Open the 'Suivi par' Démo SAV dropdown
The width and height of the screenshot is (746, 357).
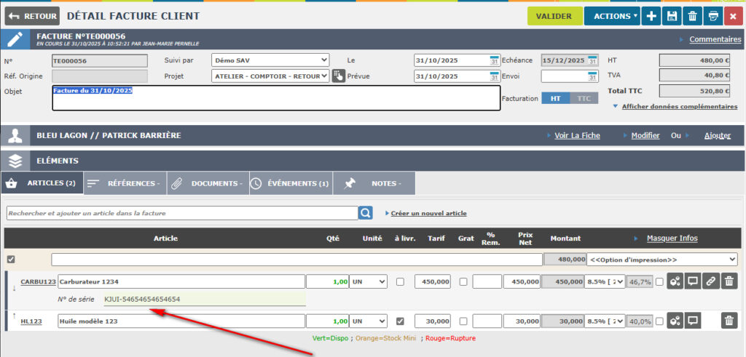(270, 60)
